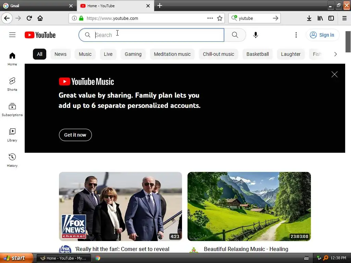Select the Gaming category chip
Screen dimensions: 351x263
133,54
